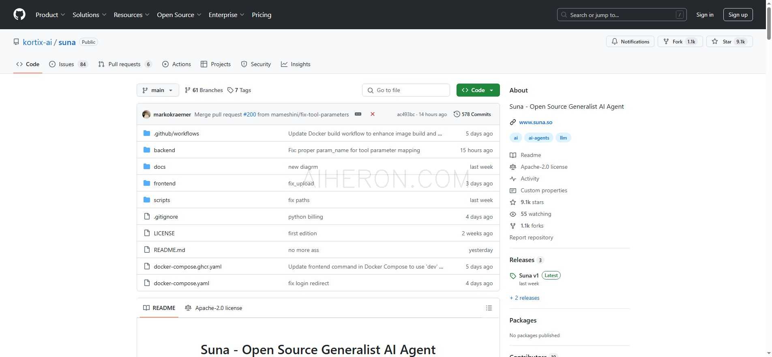Click the GitHub octocat logo
This screenshot has width=772, height=357.
click(x=19, y=15)
